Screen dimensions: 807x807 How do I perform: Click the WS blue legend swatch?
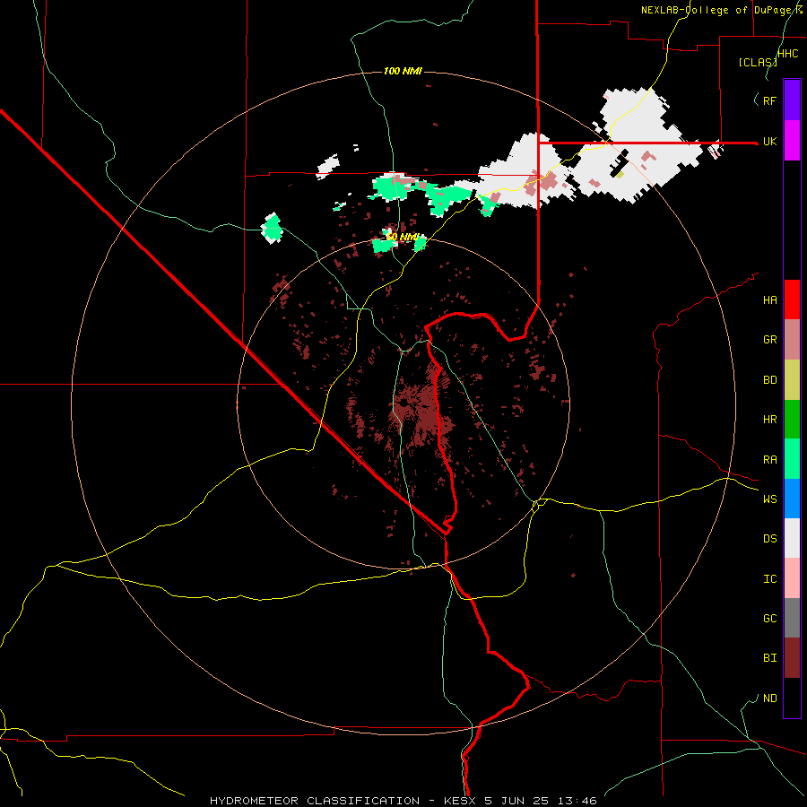[x=792, y=499]
